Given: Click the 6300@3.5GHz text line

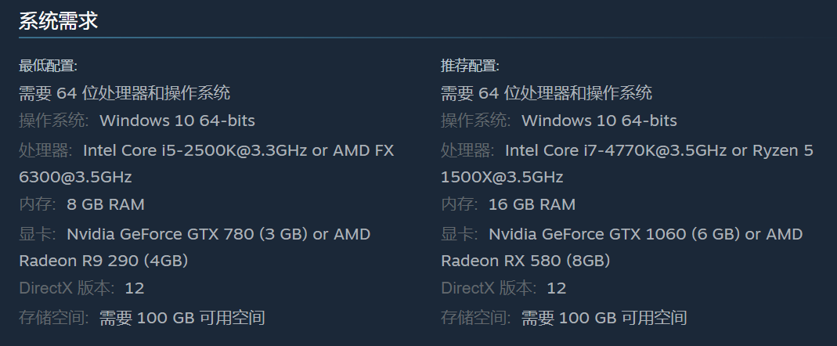Looking at the screenshot, I should point(75,177).
